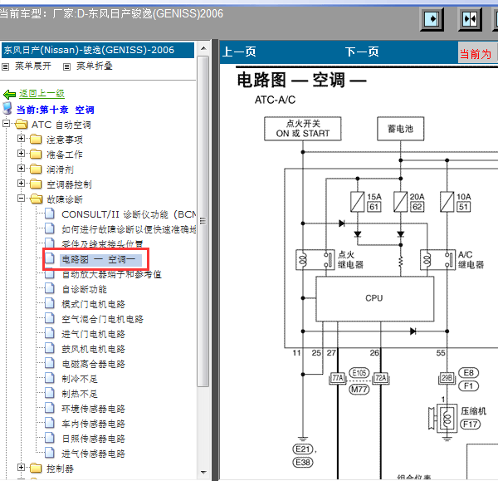The image size is (498, 481).
Task: Click the 空调器控制 folder icon
Action: (36, 184)
